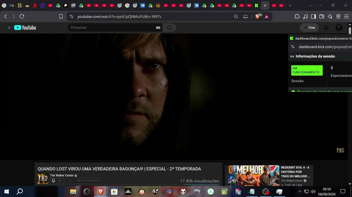352x197 pixels.
Task: Switch to the orange HD browser tab
Action: click(x=158, y=5)
